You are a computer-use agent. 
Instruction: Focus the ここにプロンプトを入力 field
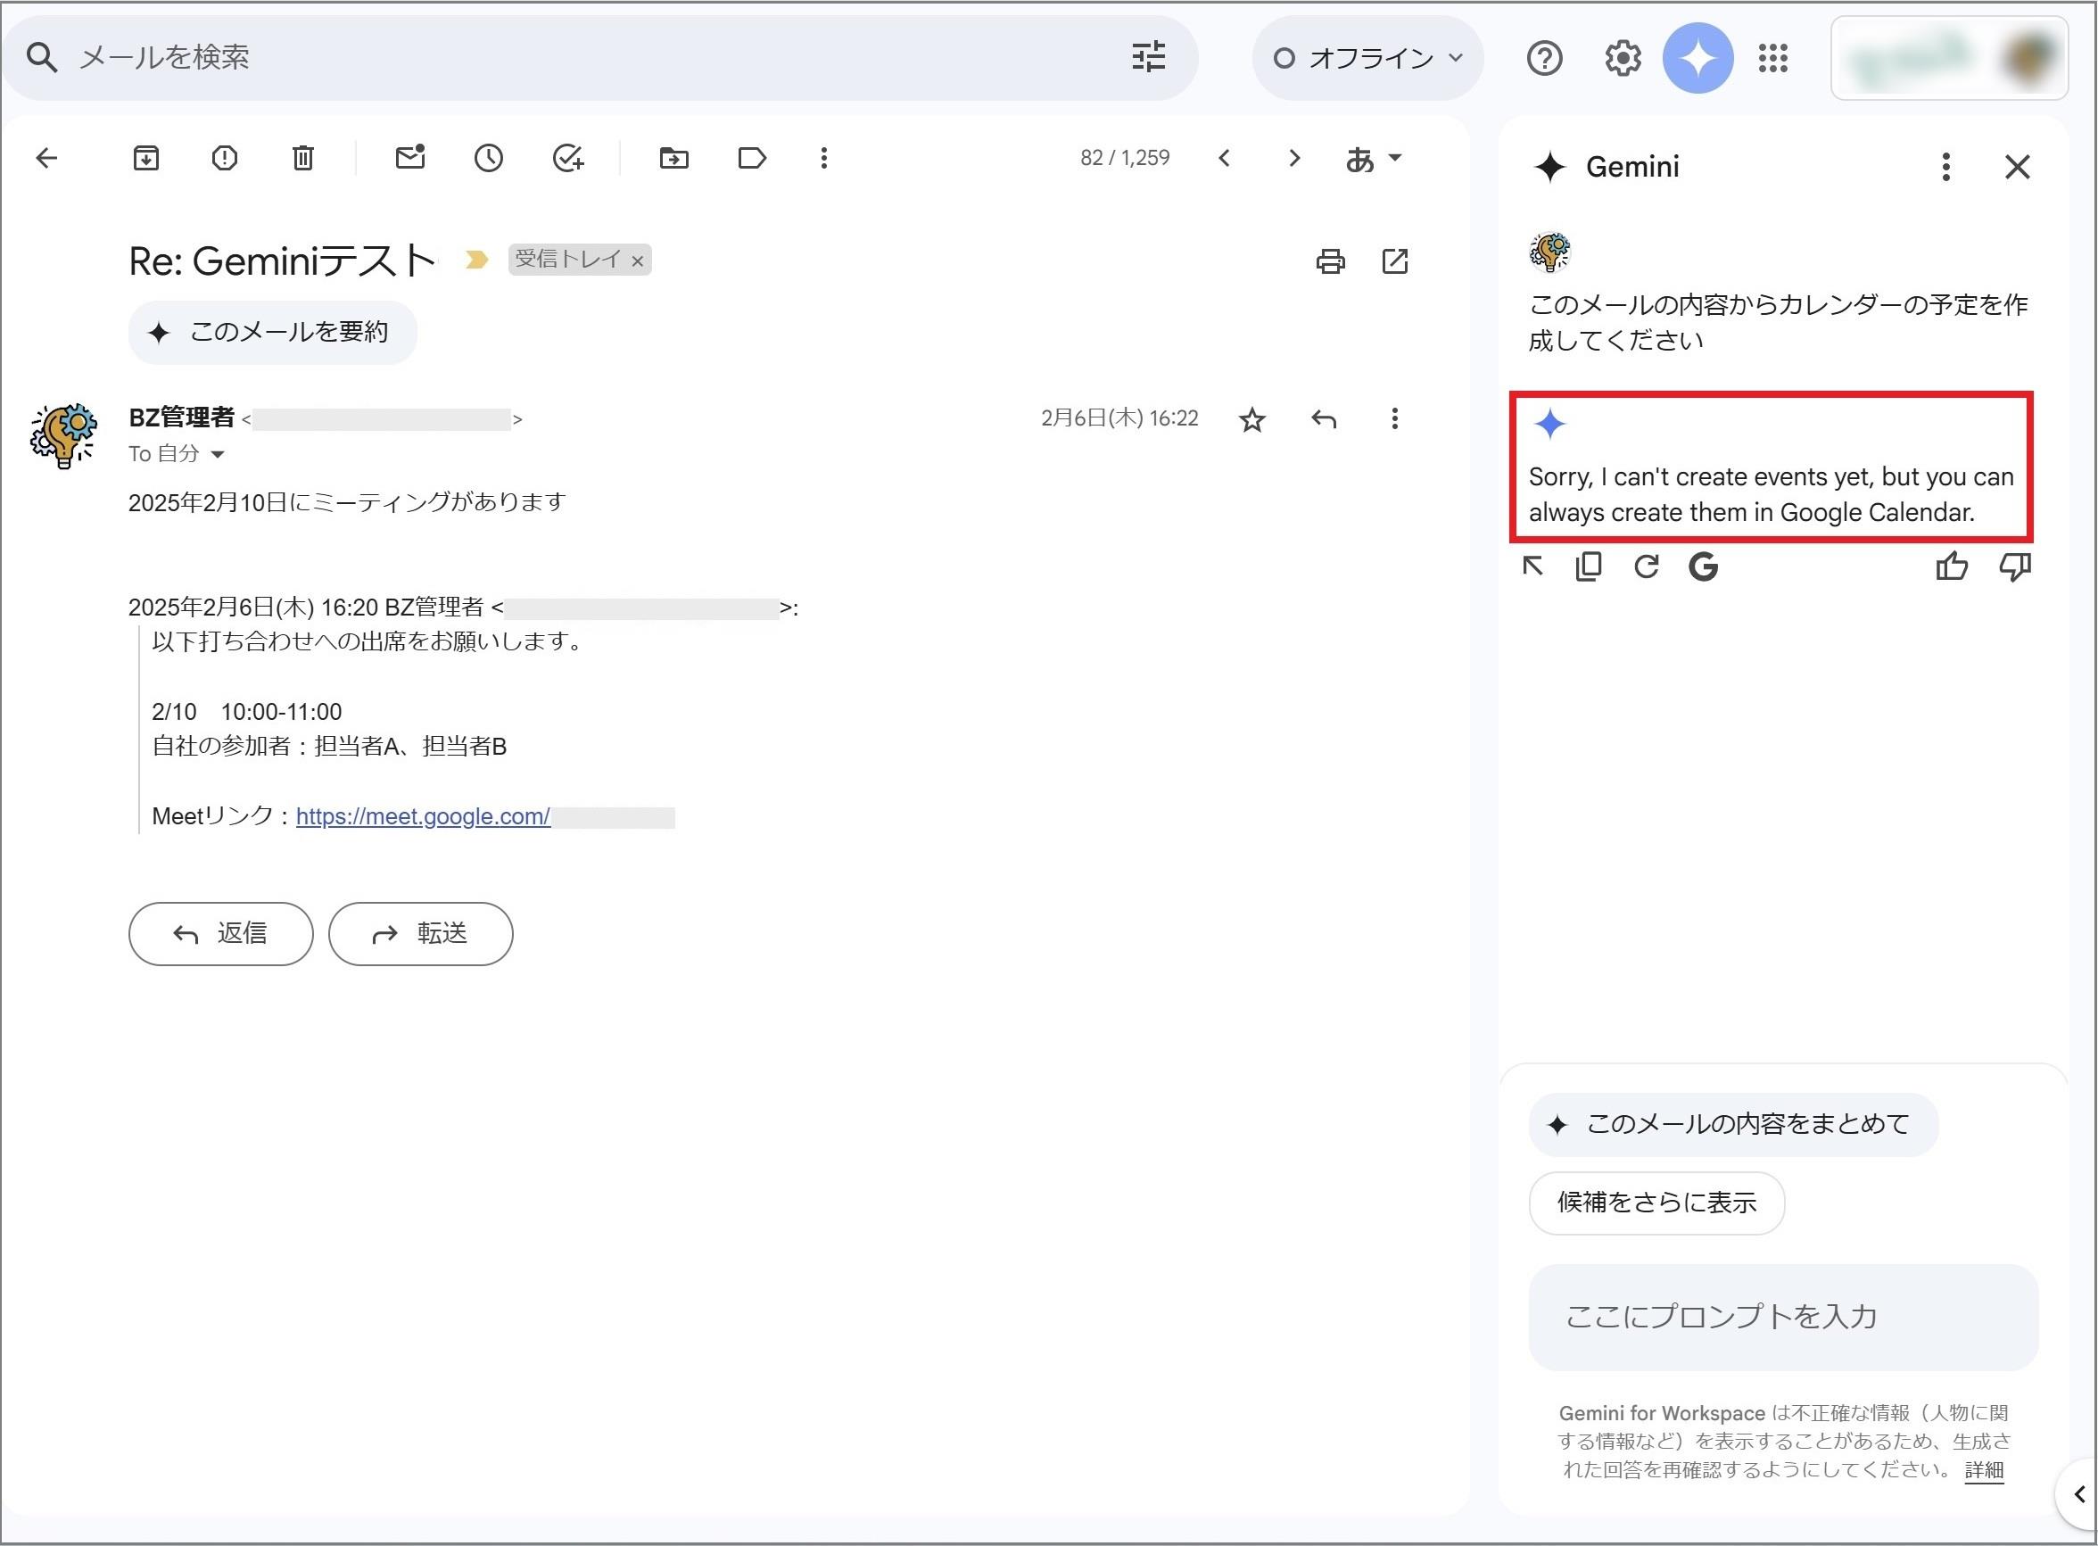tap(1784, 1318)
